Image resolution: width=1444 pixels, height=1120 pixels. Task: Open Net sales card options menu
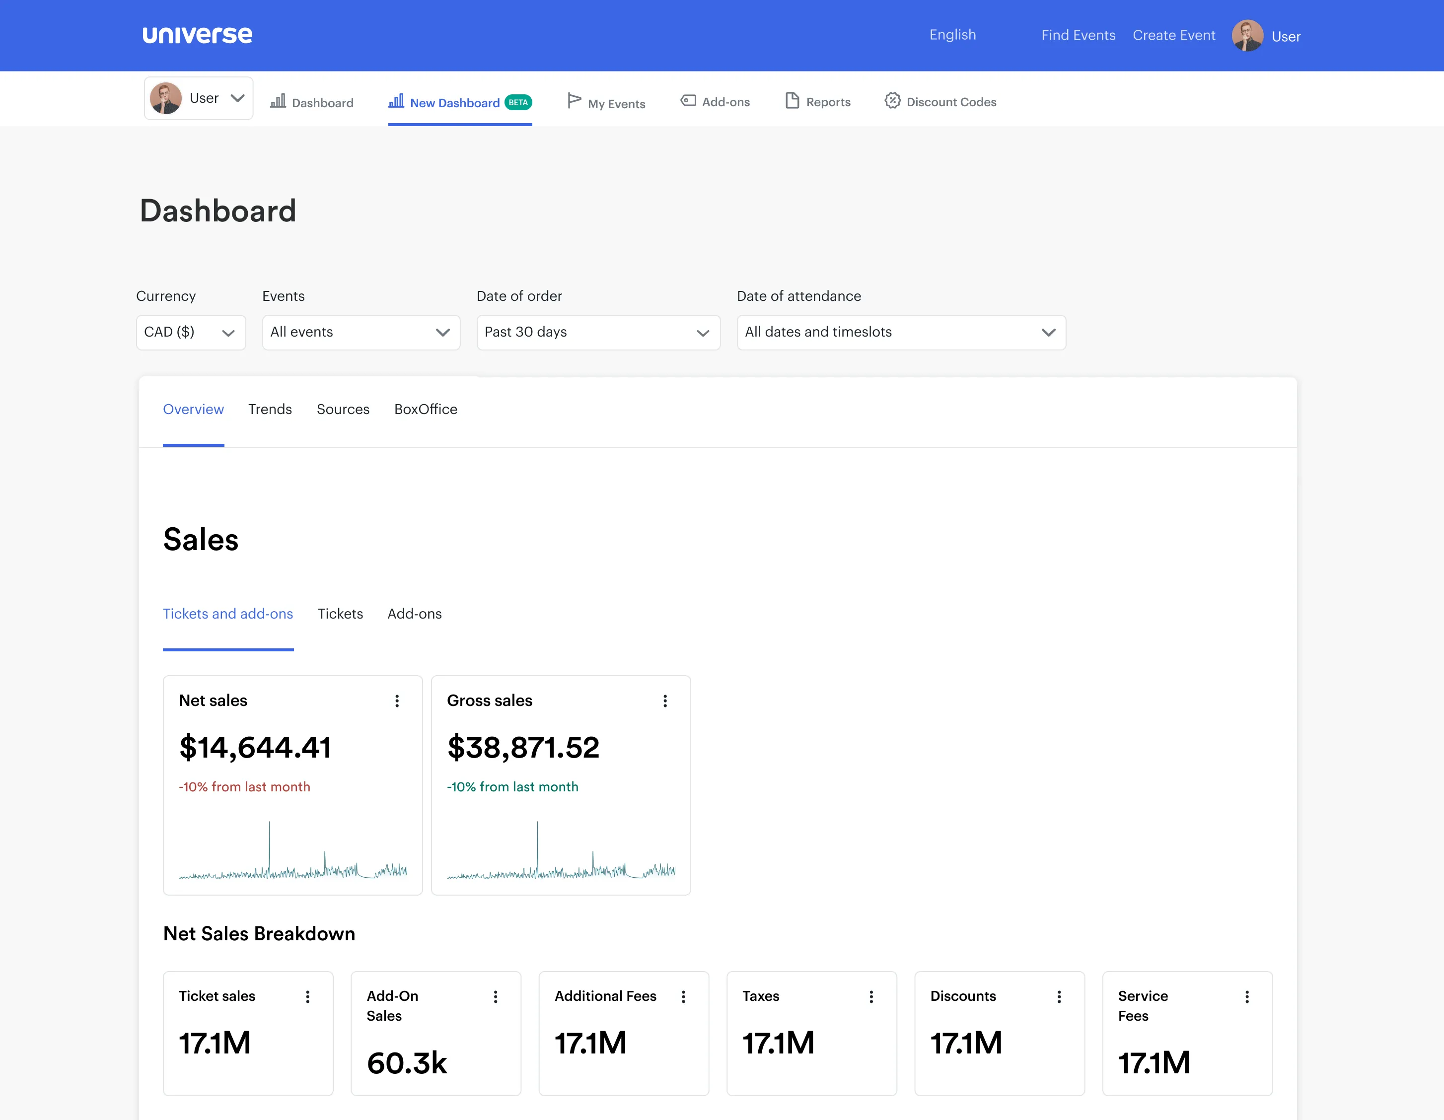397,701
